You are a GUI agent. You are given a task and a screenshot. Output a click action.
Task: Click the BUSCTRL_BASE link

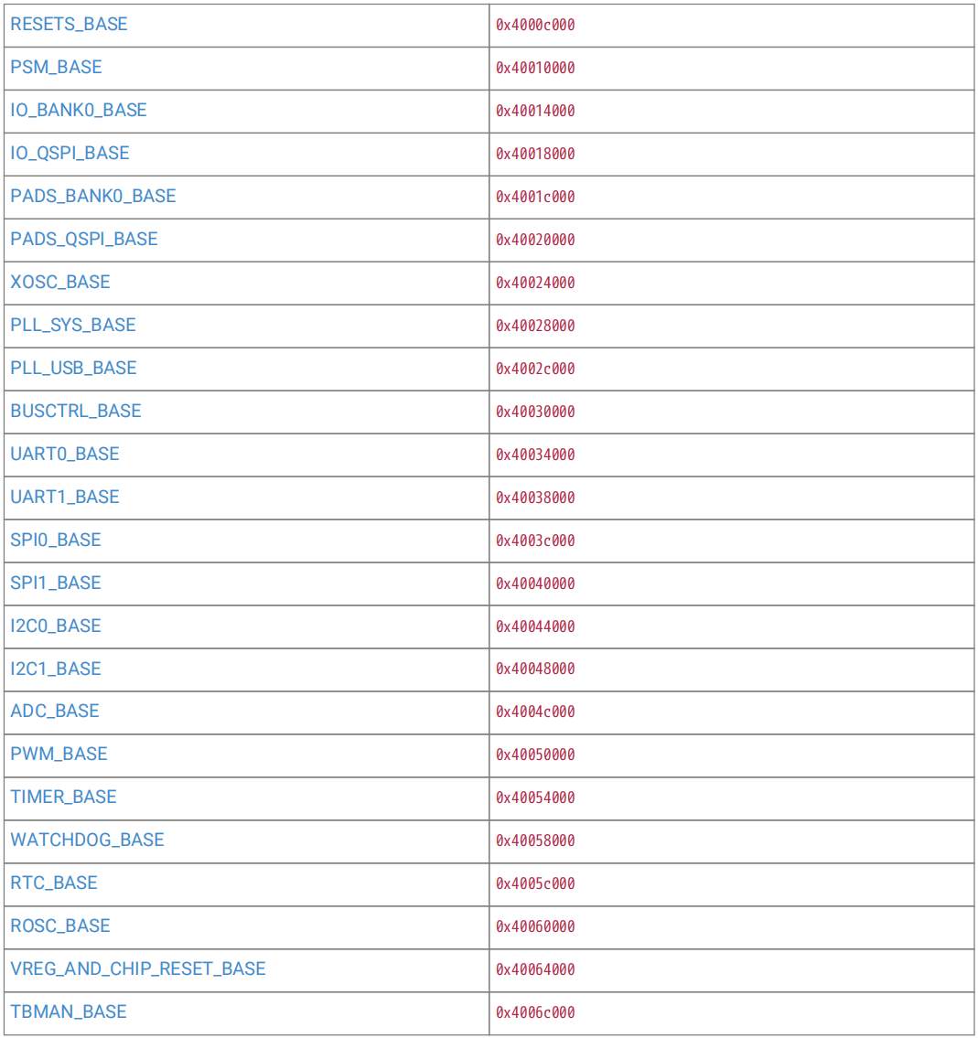click(x=76, y=412)
